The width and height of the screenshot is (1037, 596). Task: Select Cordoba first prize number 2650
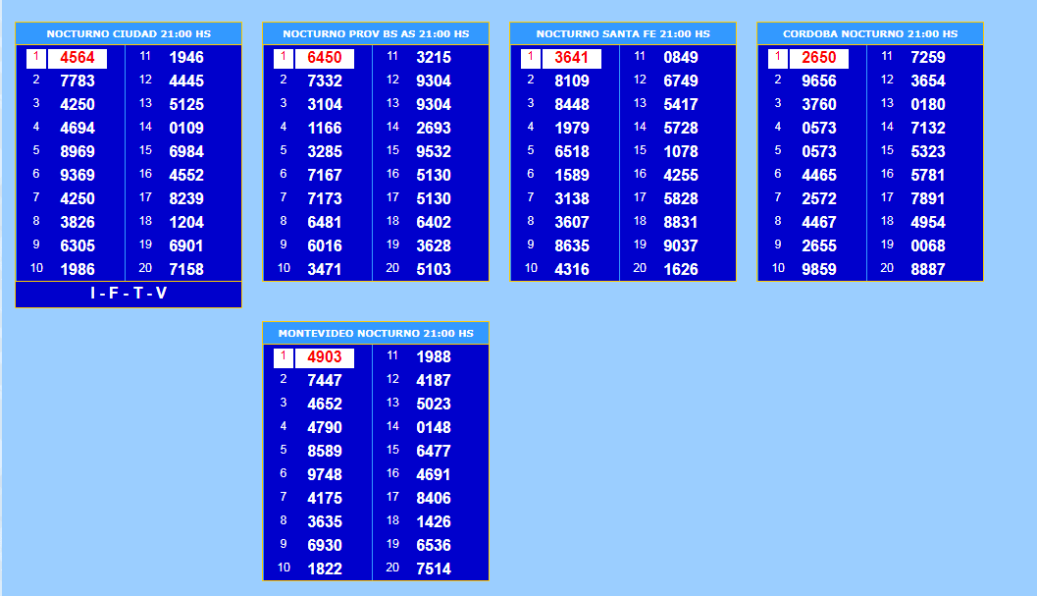coord(819,58)
